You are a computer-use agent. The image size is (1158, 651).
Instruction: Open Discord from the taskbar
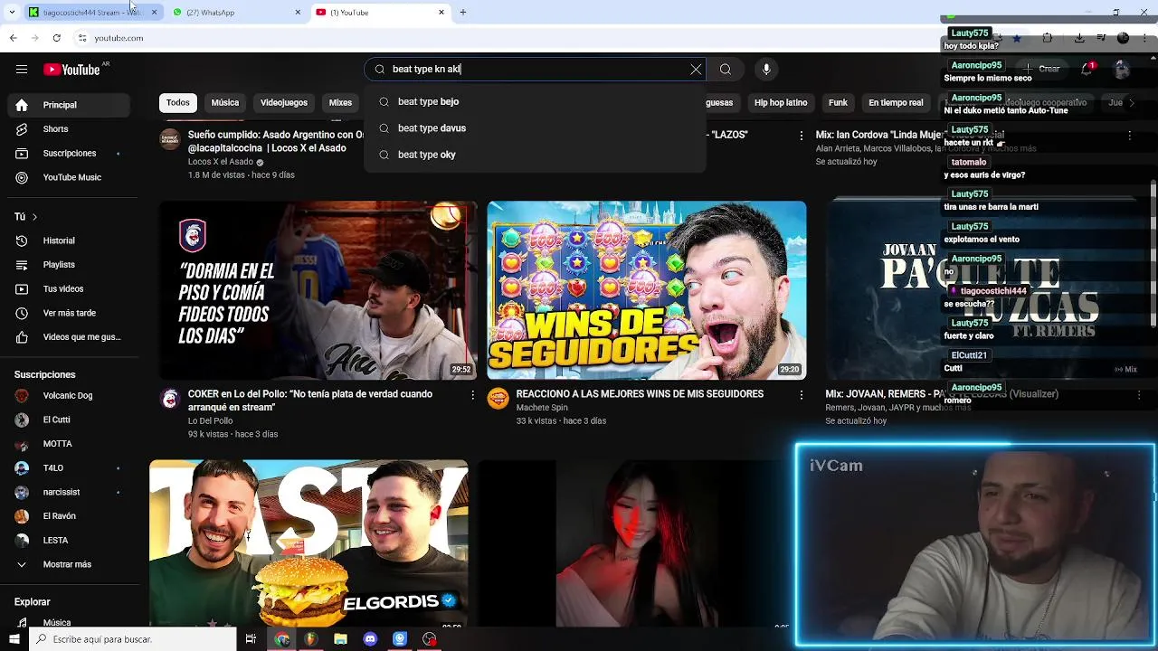click(x=370, y=639)
